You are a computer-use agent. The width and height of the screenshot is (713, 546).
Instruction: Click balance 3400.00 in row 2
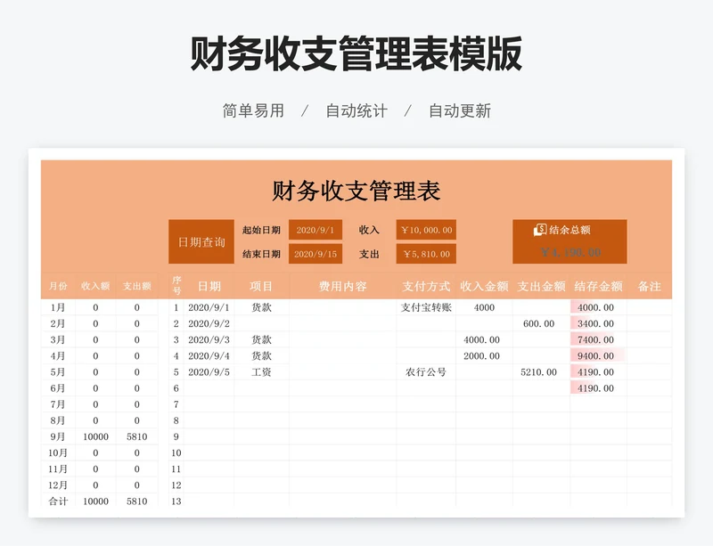(x=595, y=323)
